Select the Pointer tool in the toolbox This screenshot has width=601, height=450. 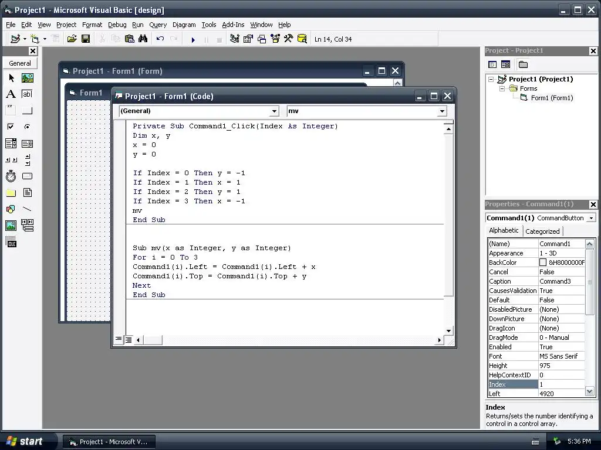(11, 78)
